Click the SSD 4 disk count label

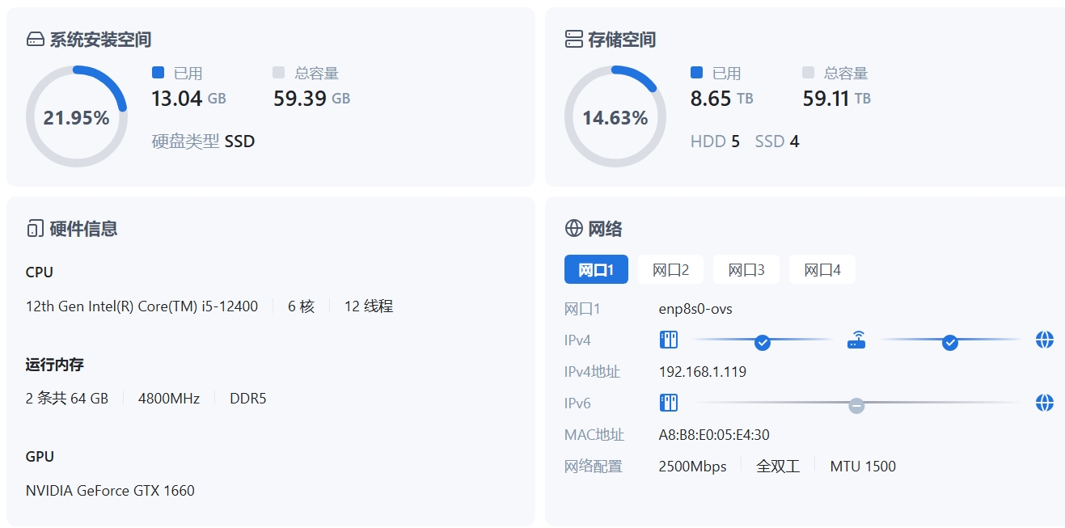coord(776,141)
